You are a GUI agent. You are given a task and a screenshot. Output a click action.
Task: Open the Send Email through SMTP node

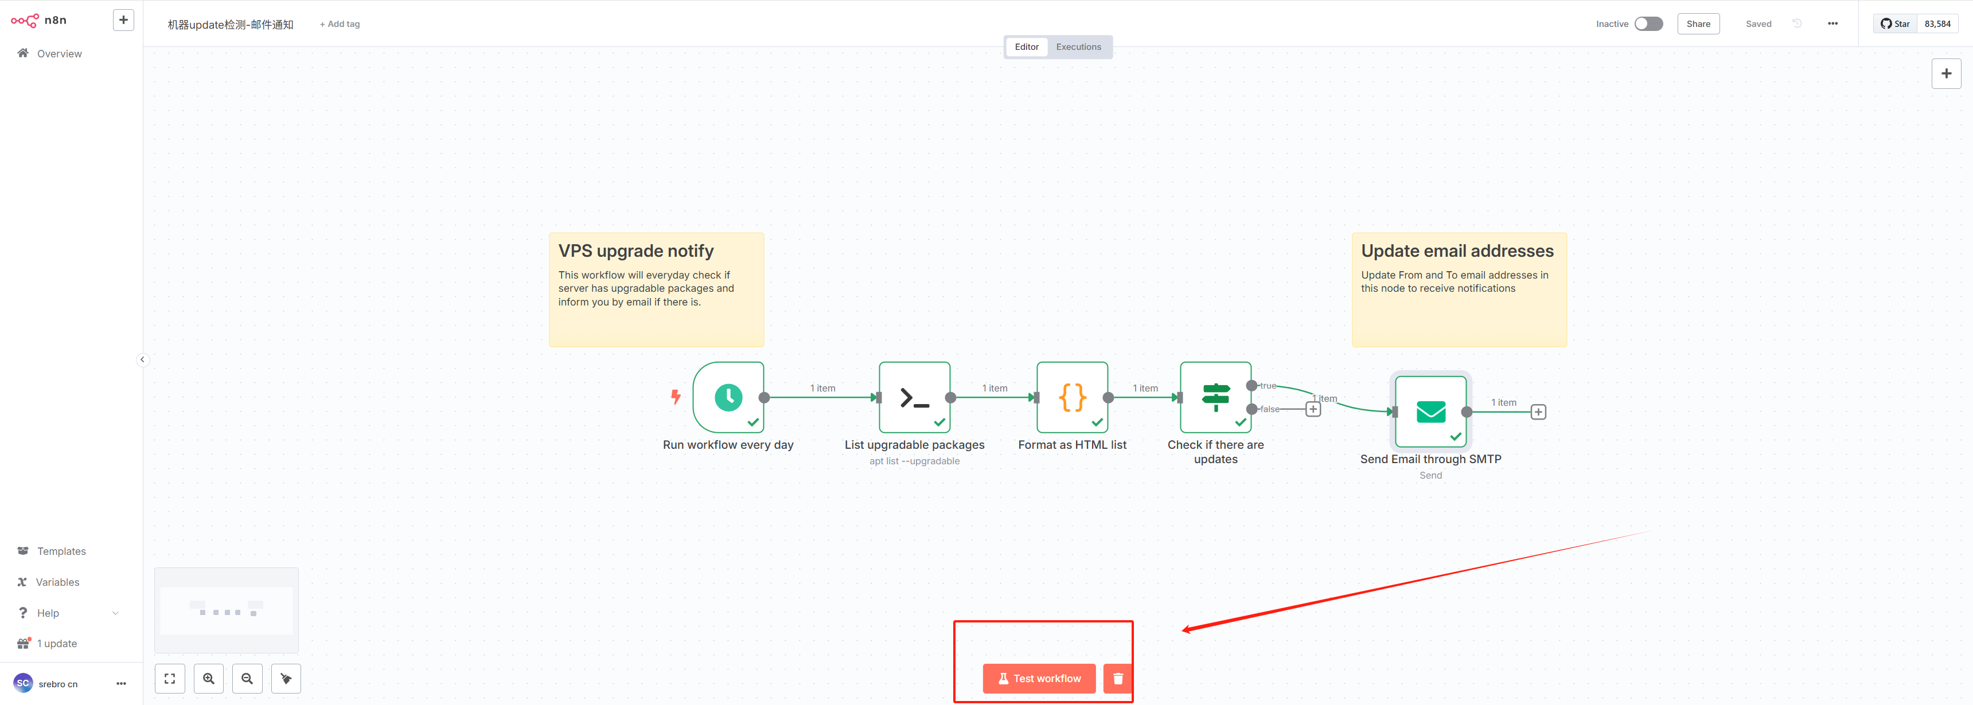pos(1430,411)
